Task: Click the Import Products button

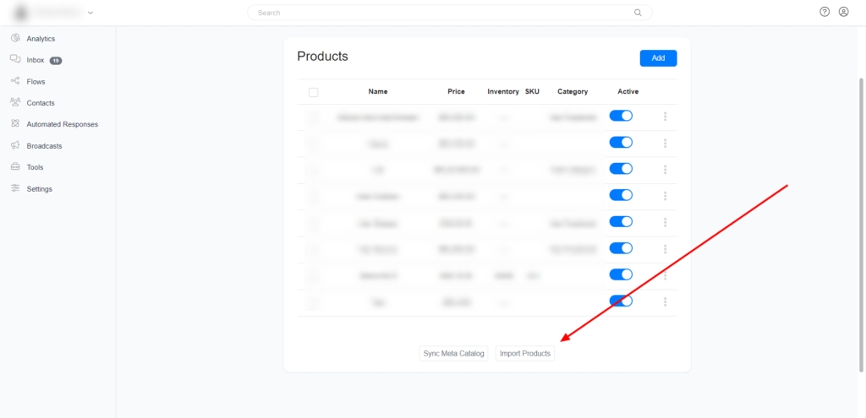Action: [x=524, y=354]
